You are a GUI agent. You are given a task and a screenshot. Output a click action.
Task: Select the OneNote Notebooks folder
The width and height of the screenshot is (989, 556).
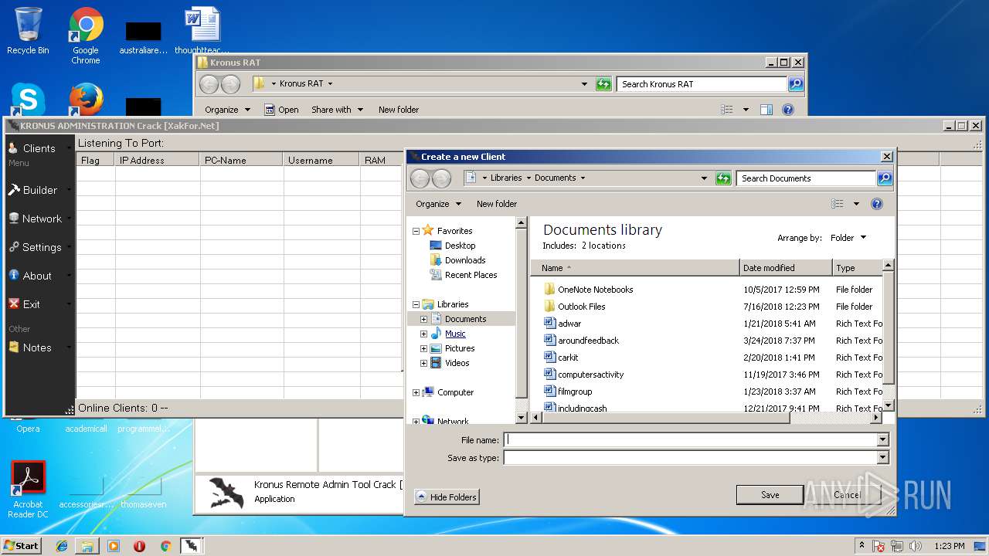[x=595, y=290]
